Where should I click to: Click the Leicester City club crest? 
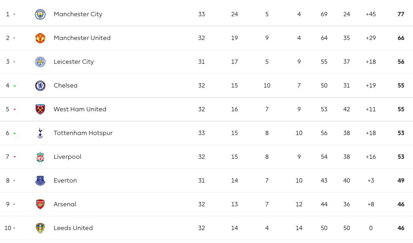pyautogui.click(x=40, y=62)
